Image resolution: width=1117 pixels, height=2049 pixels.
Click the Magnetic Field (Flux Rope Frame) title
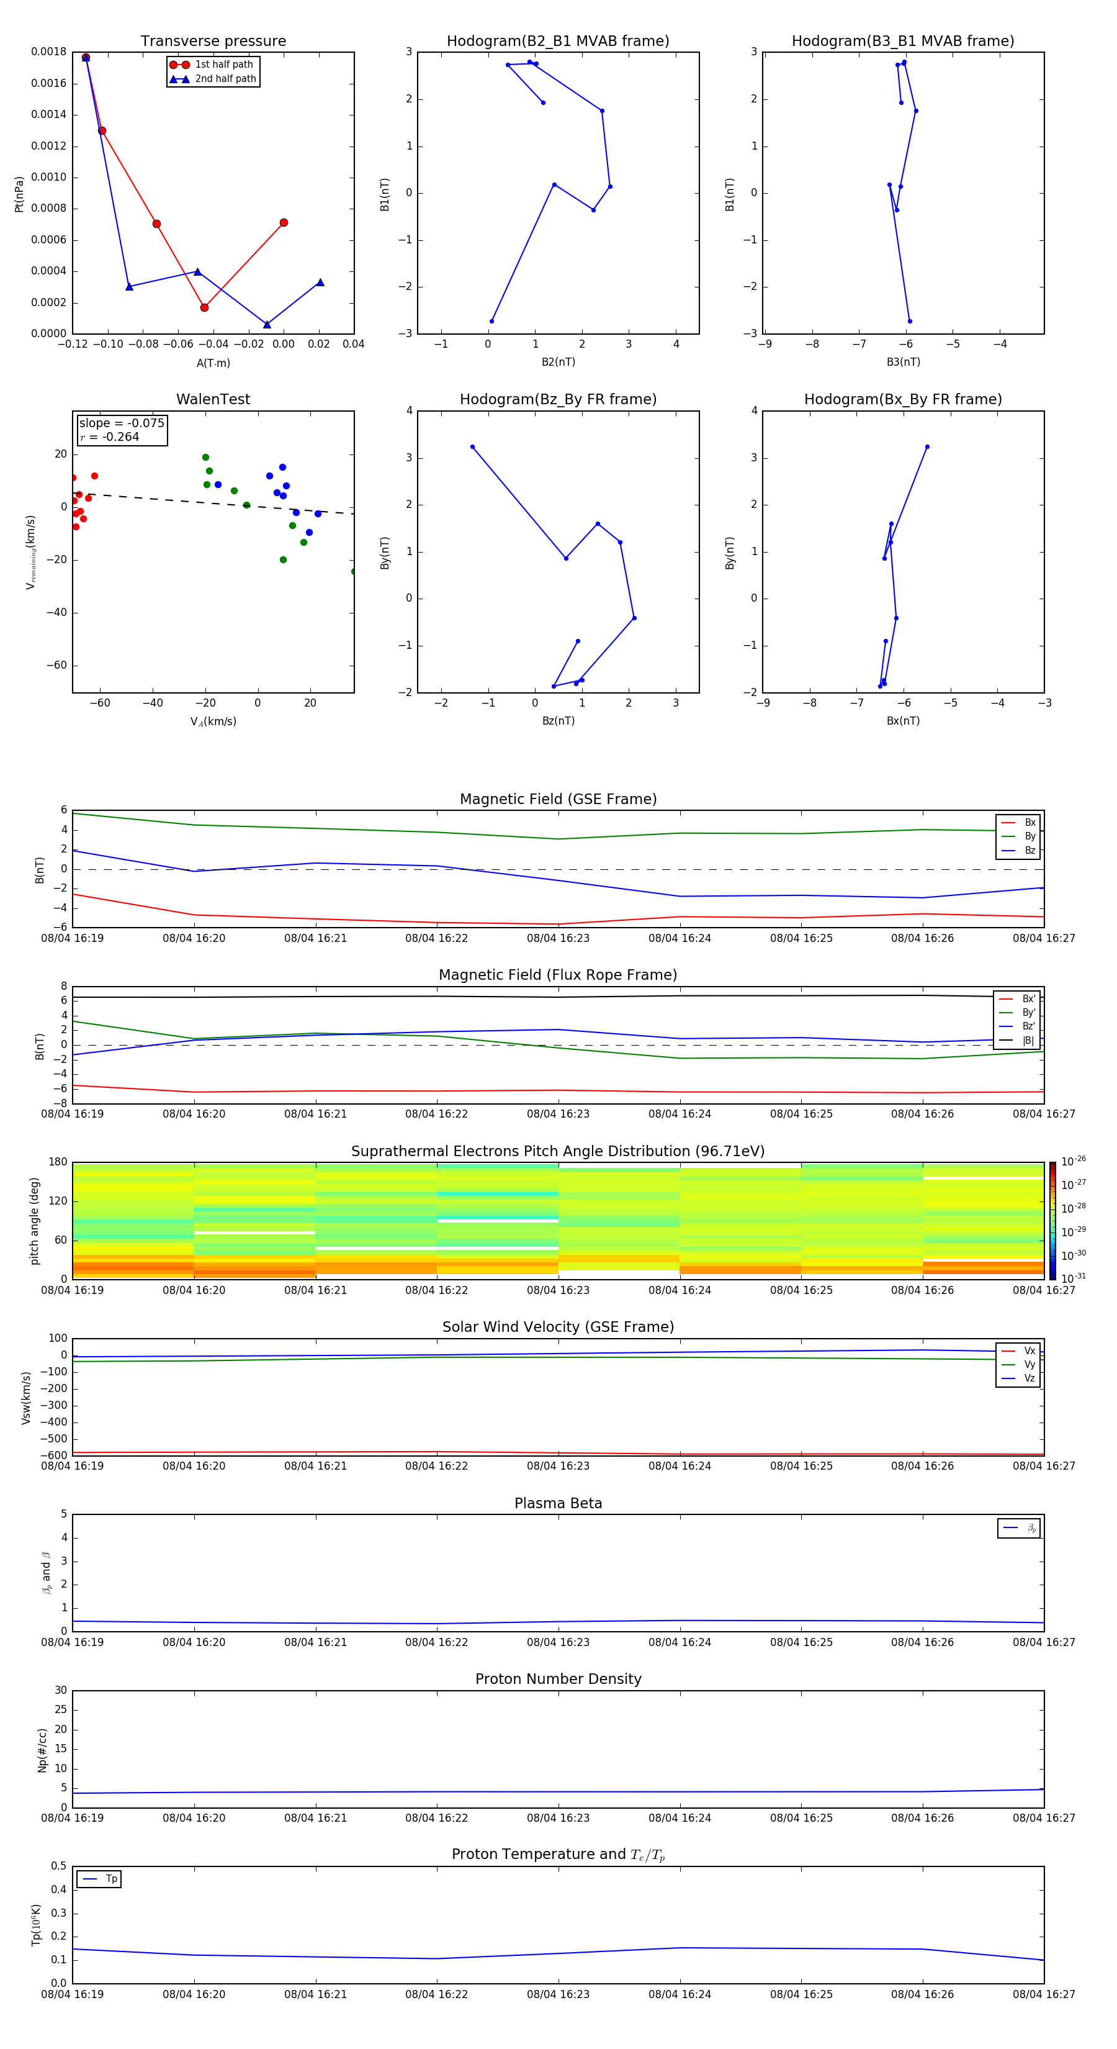point(558,975)
